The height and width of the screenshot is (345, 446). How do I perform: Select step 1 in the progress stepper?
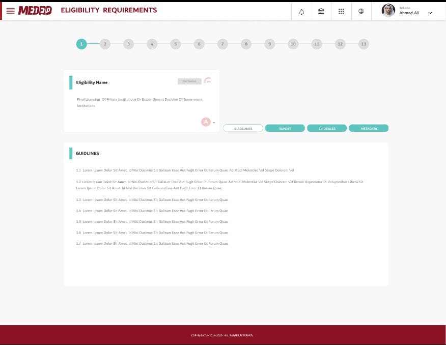point(81,44)
